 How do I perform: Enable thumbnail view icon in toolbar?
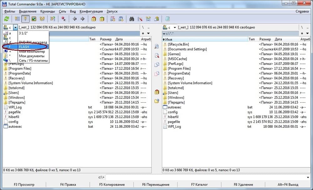point(34,19)
